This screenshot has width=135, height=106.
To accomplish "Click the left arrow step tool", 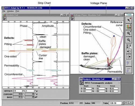I will click(129, 51).
